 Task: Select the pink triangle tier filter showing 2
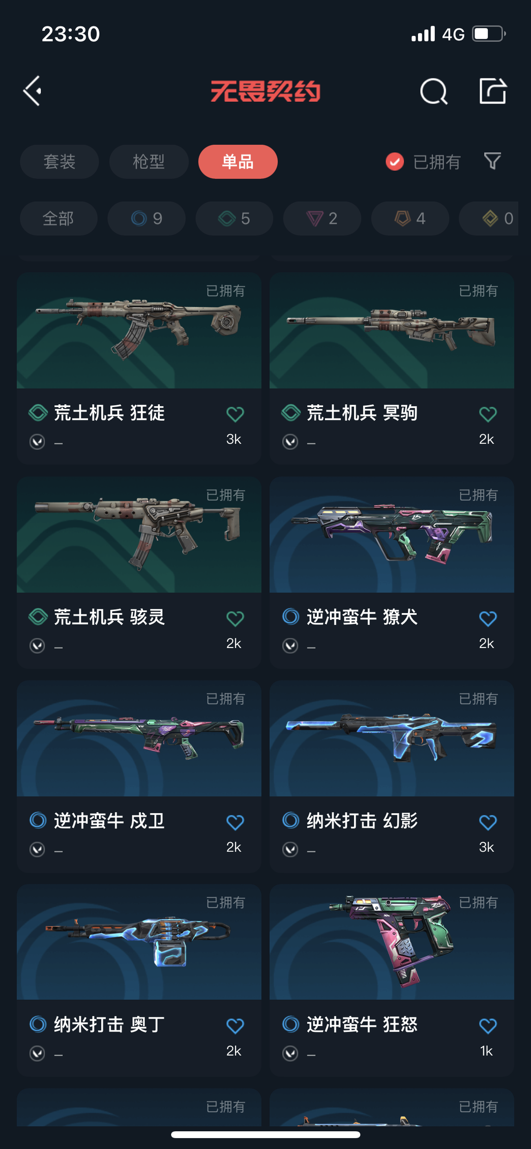(x=322, y=218)
